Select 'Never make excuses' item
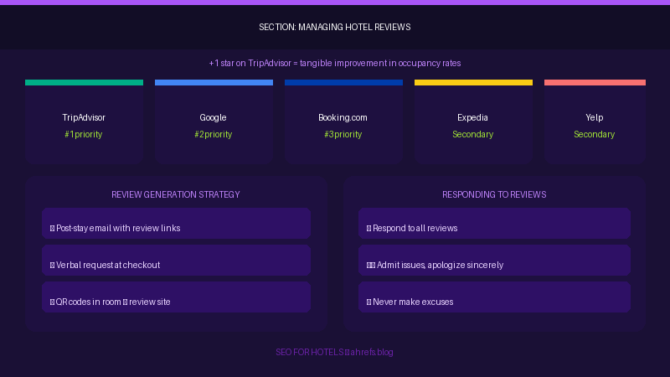 [x=494, y=297]
